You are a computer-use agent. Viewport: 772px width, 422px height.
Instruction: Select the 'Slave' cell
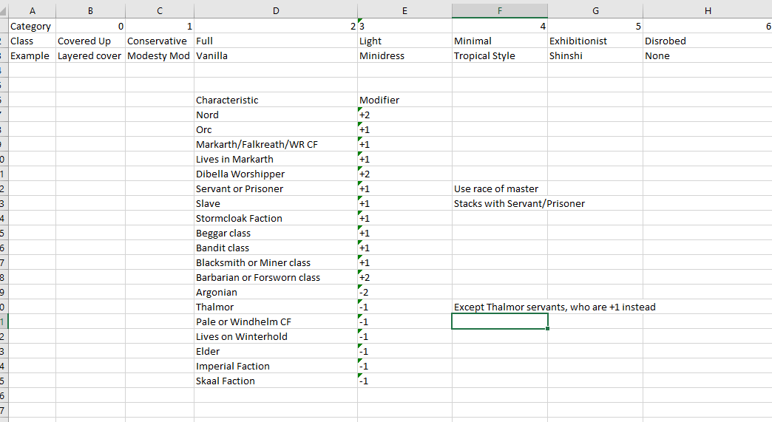pyautogui.click(x=276, y=203)
